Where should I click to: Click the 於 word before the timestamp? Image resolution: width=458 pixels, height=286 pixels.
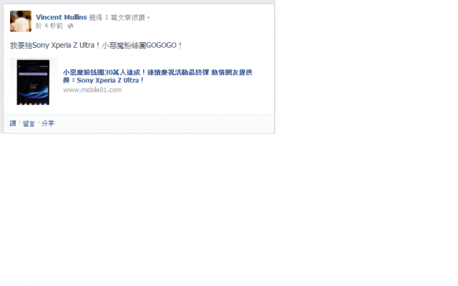(39, 26)
